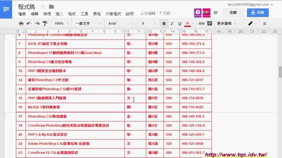Open the move-to-folder icon
282x158 pixels.
coord(52,7)
